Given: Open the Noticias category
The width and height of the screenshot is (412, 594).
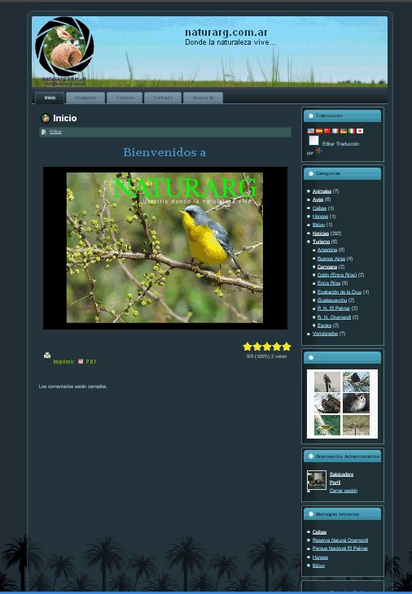Looking at the screenshot, I should 321,234.
